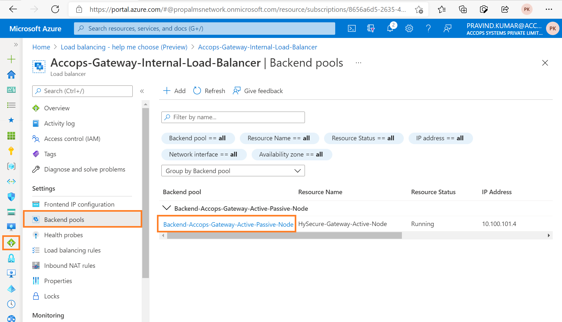Open the Help question mark icon
562x322 pixels.
point(428,28)
